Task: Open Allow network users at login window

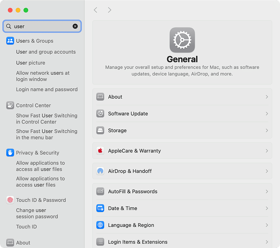Action: point(43,76)
